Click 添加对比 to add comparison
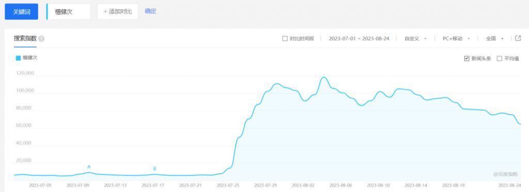529x192 pixels. (117, 12)
